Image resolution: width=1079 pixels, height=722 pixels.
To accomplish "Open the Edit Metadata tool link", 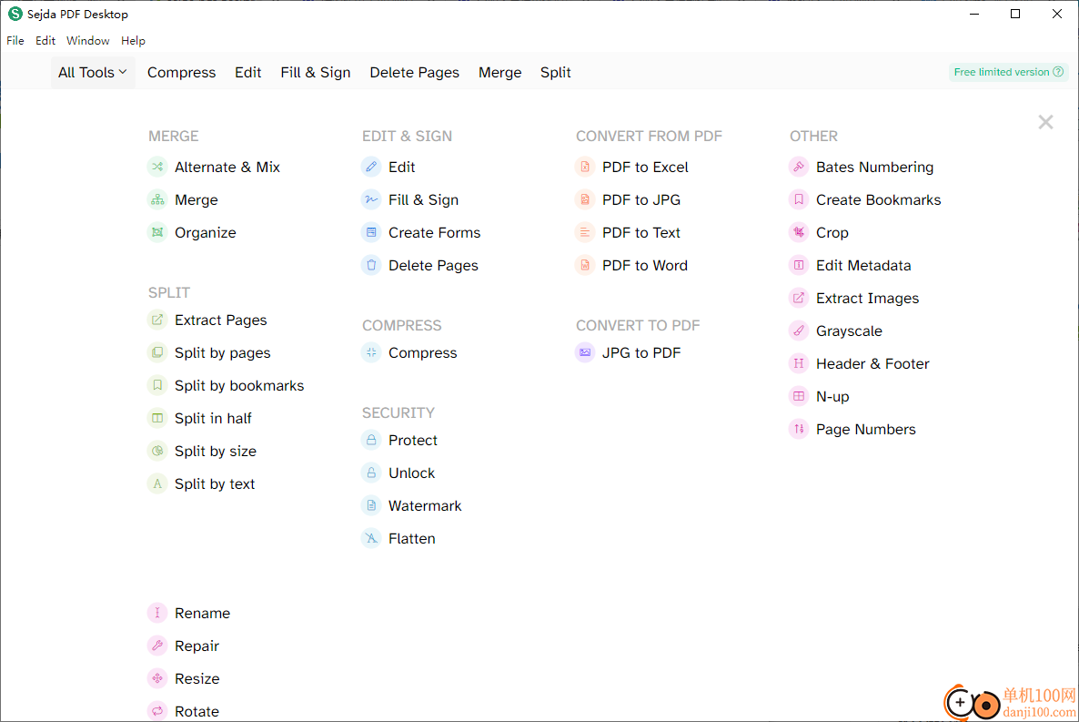I will 862,265.
